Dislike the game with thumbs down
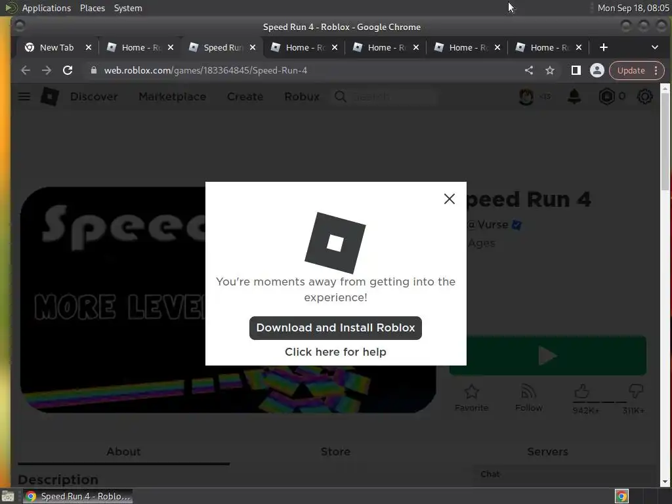The image size is (672, 504). [x=635, y=391]
